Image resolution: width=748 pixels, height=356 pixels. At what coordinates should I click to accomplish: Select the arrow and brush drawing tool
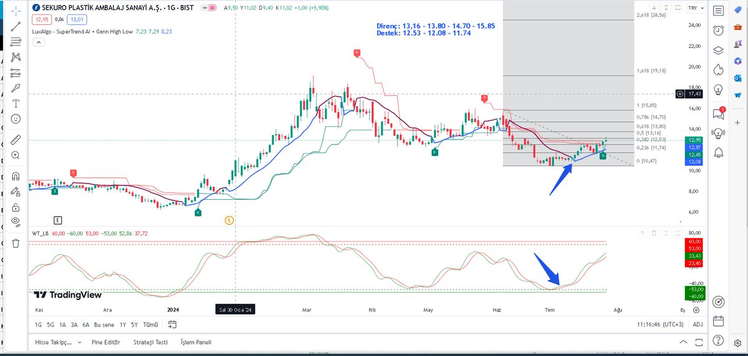pos(16,88)
